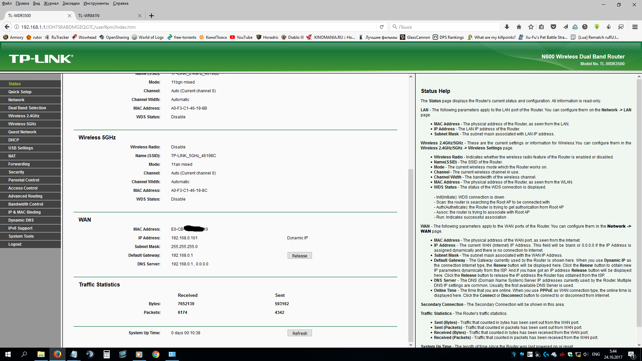This screenshot has height=361, width=642.
Task: Reload the router page via reload icon
Action: tap(382, 27)
